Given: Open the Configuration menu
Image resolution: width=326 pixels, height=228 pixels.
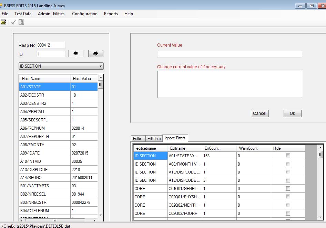Looking at the screenshot, I should [x=85, y=14].
